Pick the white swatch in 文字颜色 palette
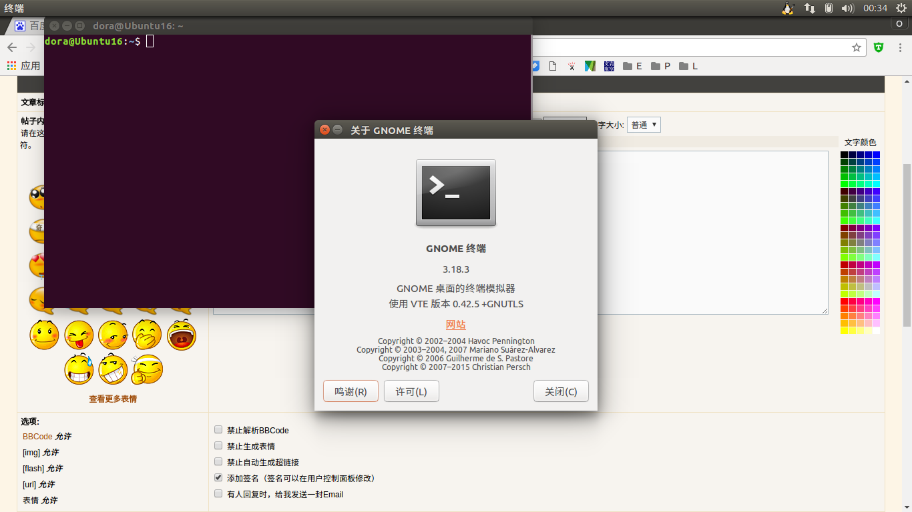Screen dimensions: 912x512 (x=876, y=331)
